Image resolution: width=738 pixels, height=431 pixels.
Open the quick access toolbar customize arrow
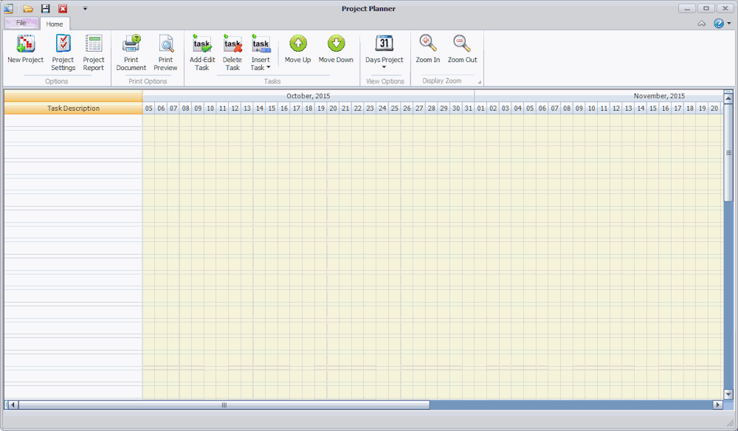[85, 9]
